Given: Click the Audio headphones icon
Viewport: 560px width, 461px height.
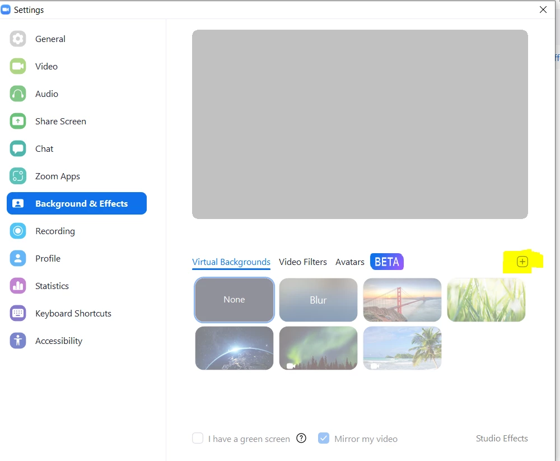Looking at the screenshot, I should coord(18,94).
